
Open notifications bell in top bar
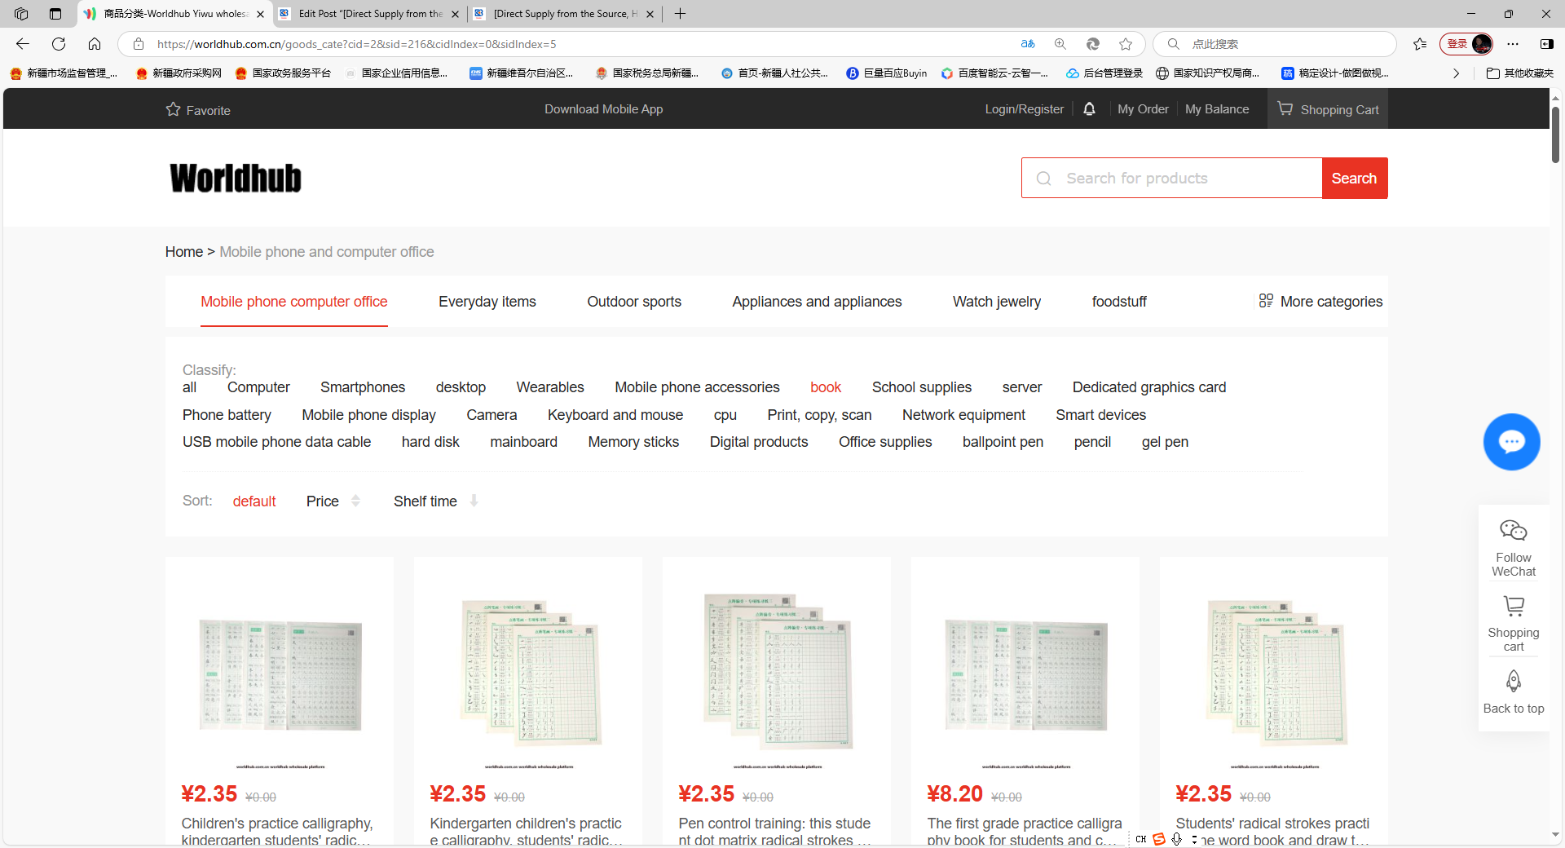point(1089,109)
